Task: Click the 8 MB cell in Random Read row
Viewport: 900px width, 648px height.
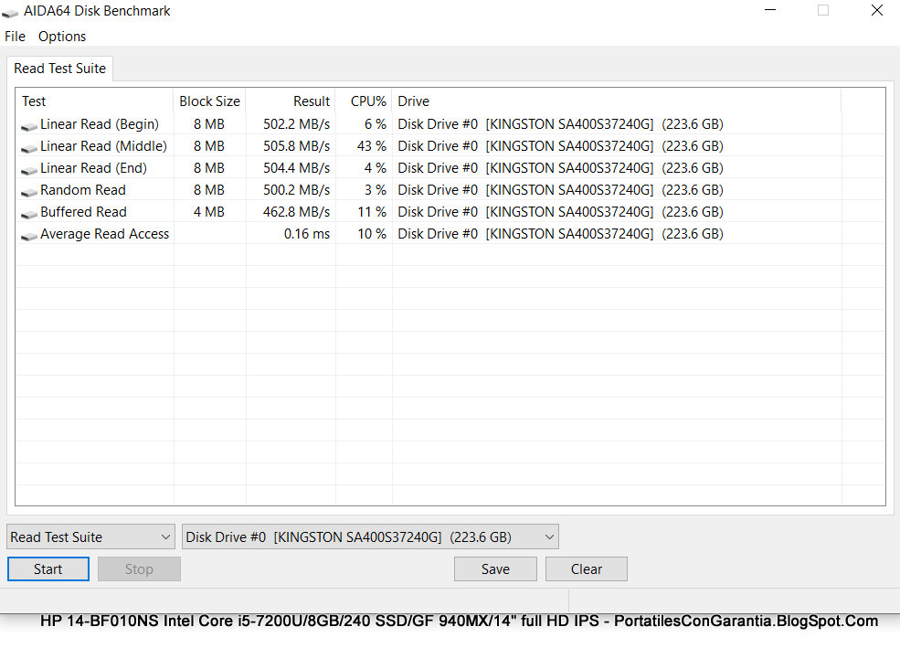Action: pos(209,190)
